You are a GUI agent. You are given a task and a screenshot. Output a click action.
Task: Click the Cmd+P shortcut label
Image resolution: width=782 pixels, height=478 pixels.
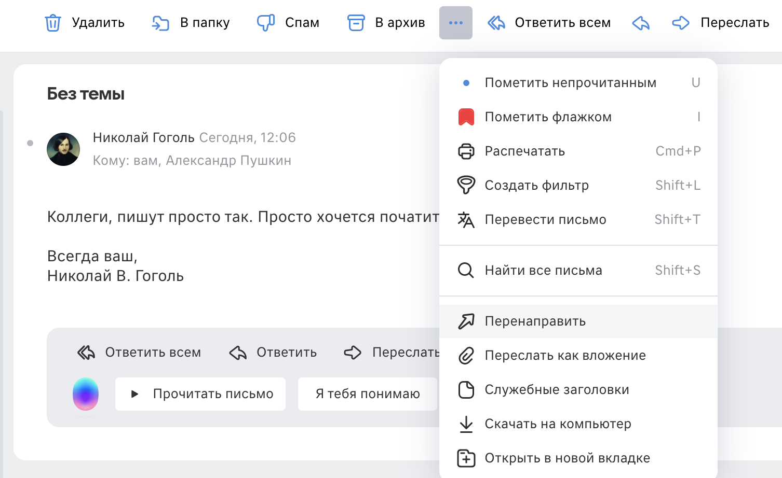coord(678,151)
